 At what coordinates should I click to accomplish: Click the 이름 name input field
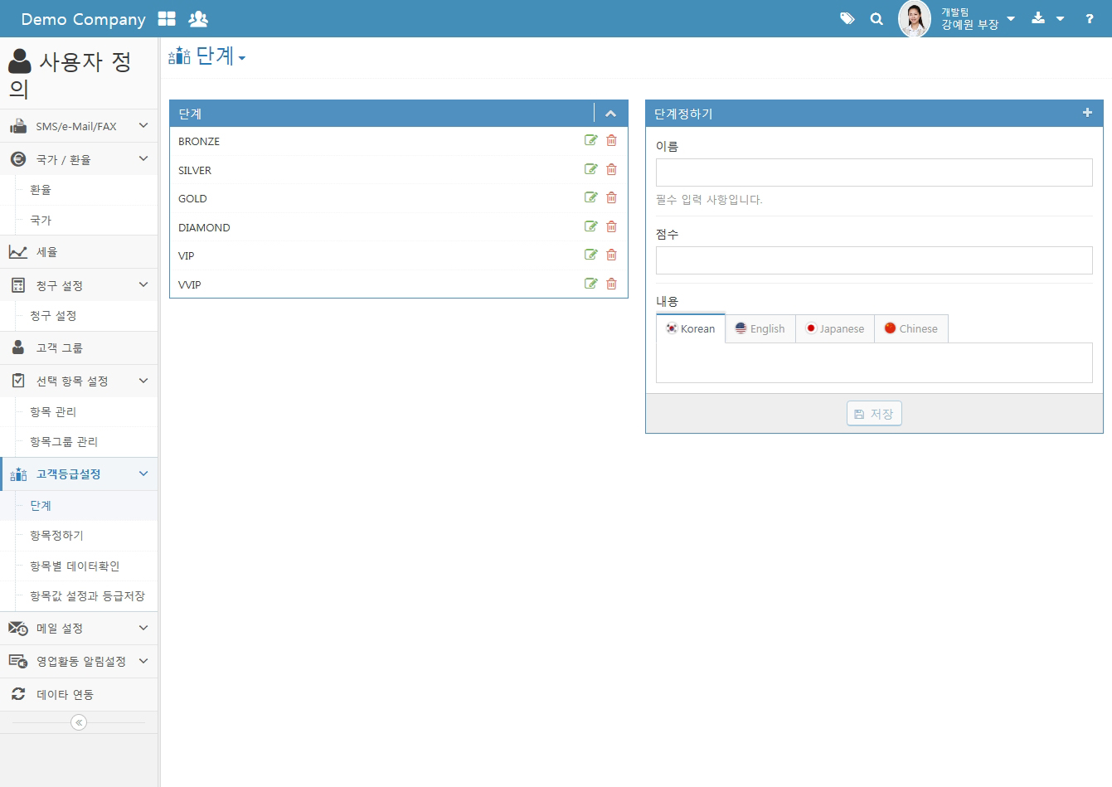pyautogui.click(x=874, y=172)
